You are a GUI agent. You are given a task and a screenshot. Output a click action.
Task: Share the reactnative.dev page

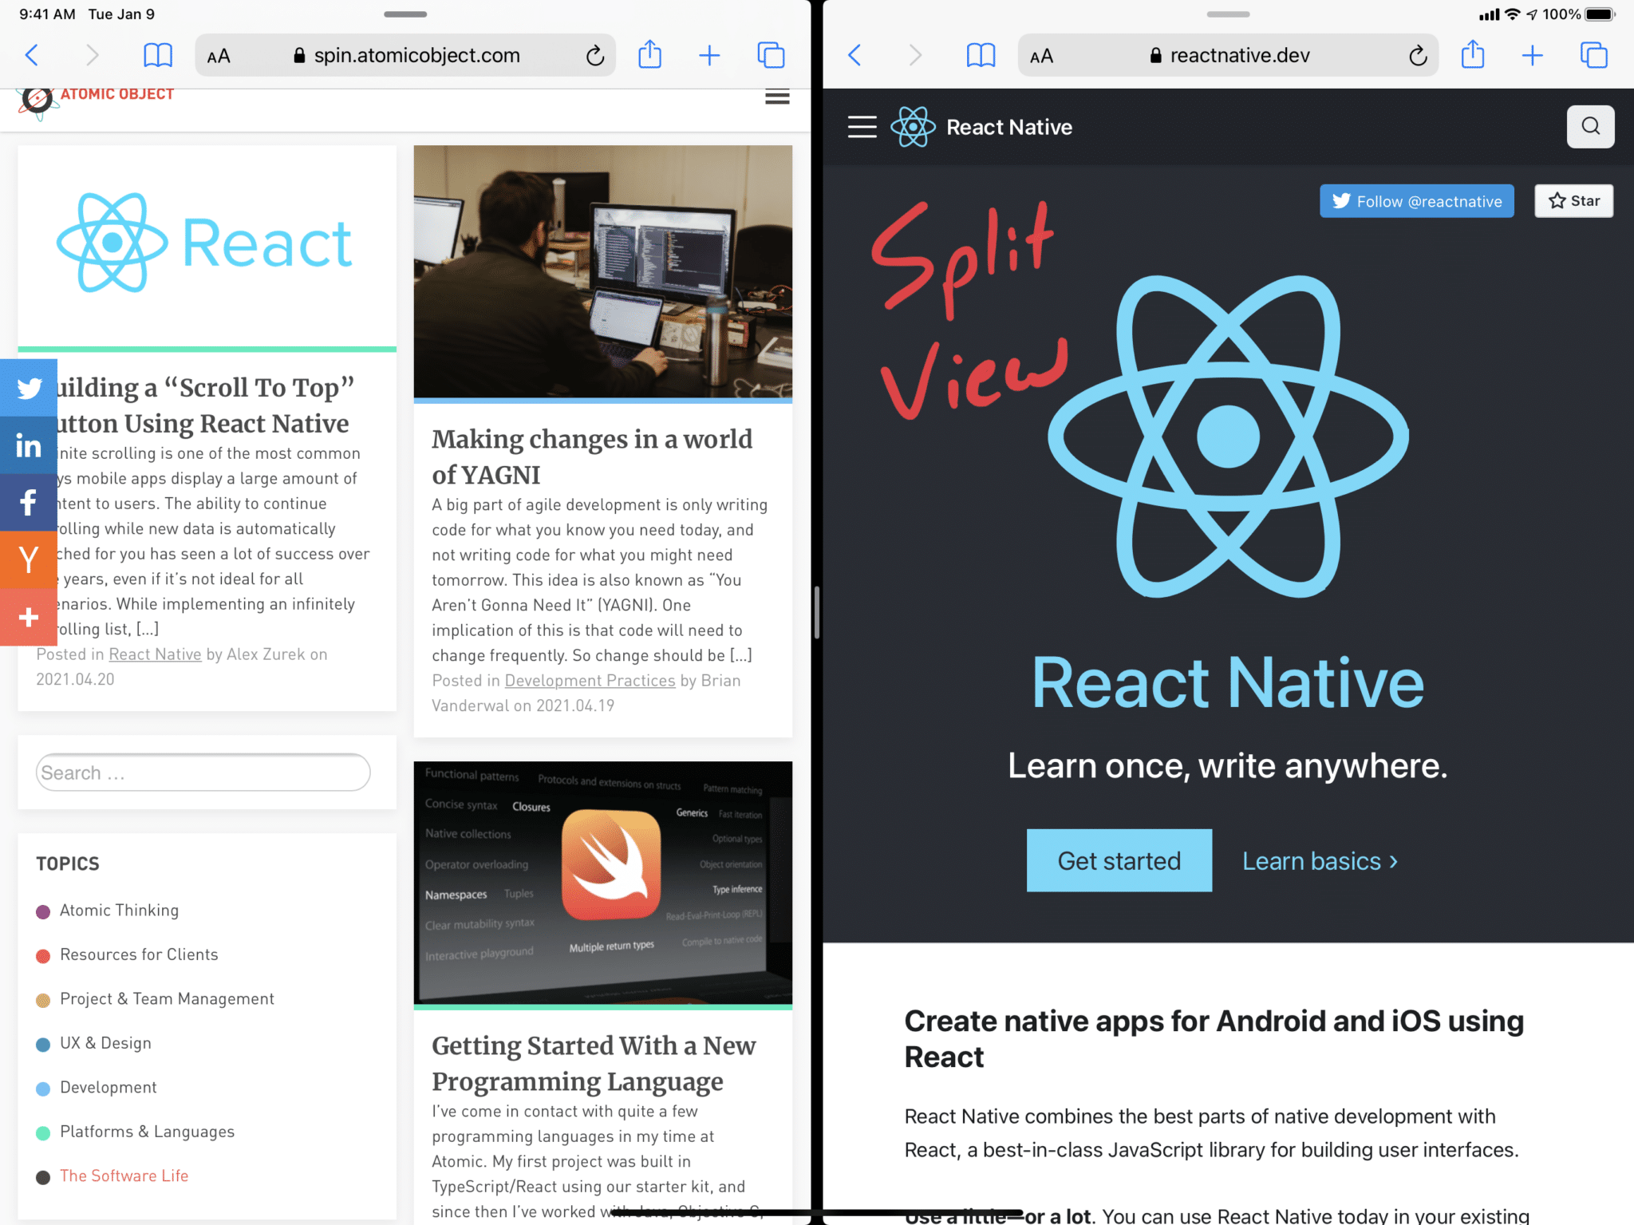[x=1472, y=54]
